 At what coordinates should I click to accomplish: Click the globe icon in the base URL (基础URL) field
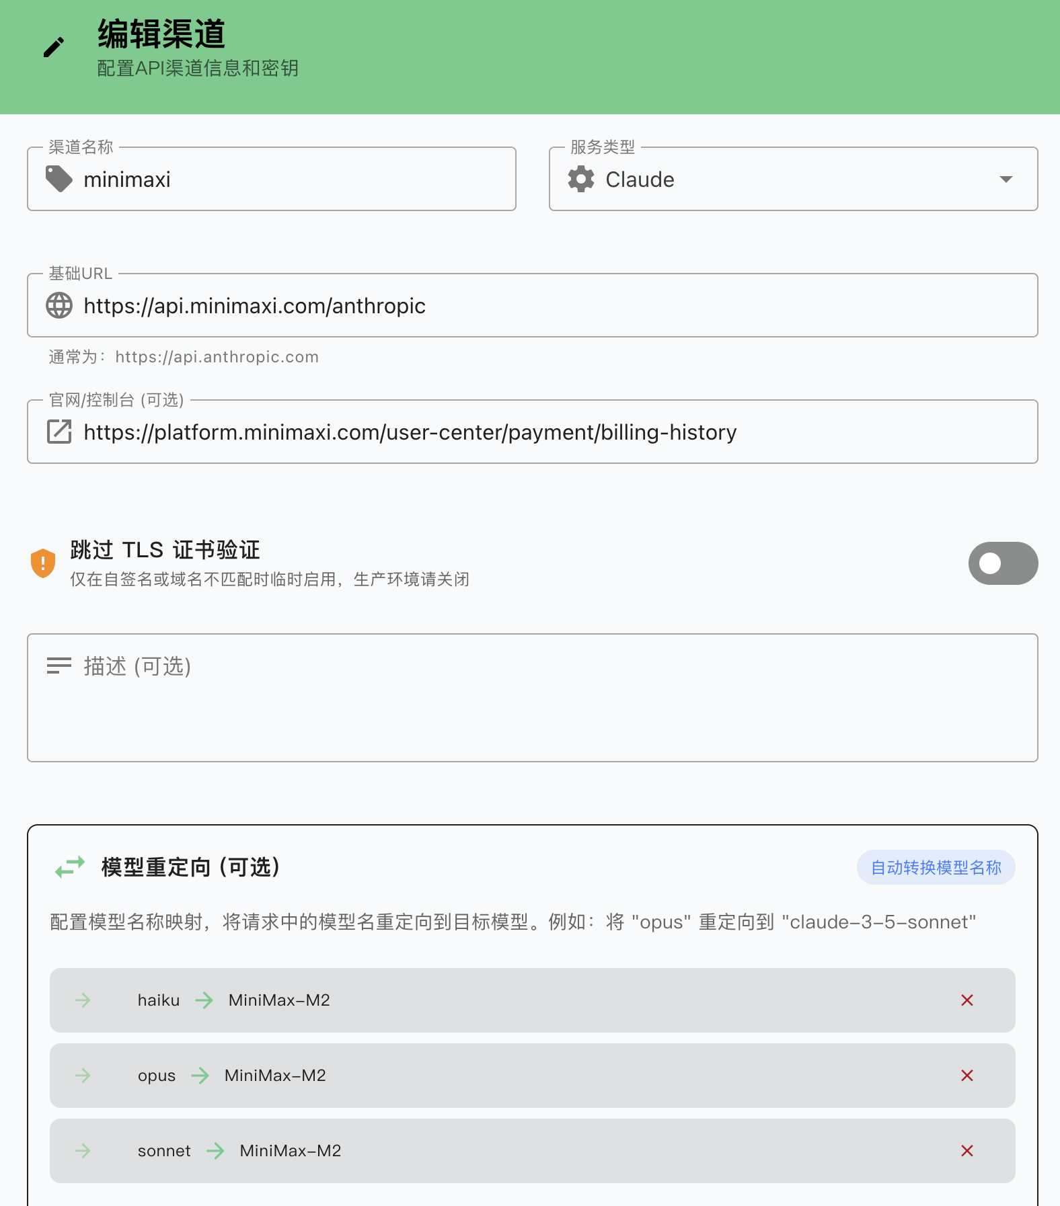tap(59, 305)
